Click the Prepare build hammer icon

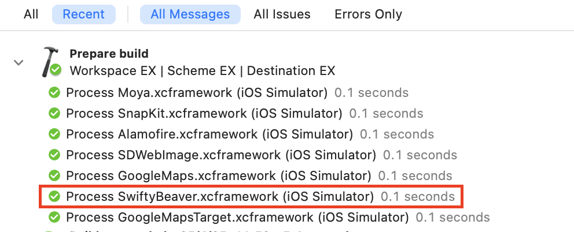pos(50,62)
